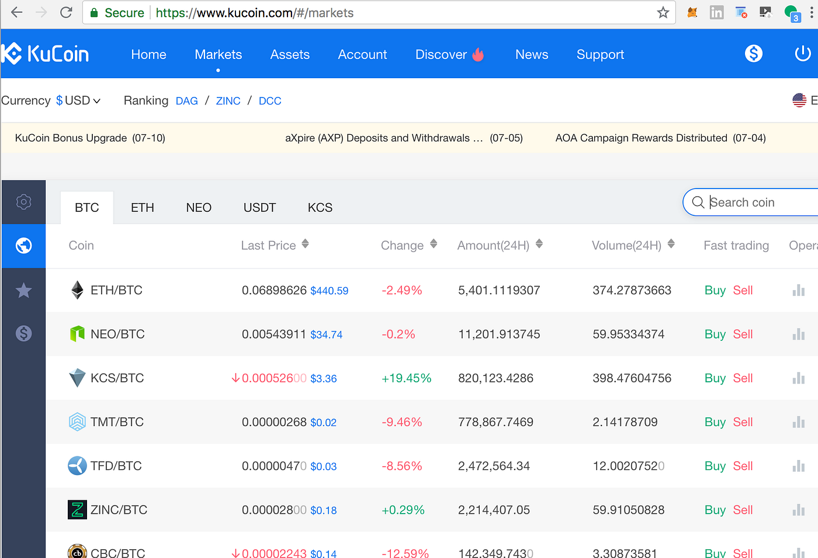Sort by Change column arrows
This screenshot has height=558, width=818.
434,244
